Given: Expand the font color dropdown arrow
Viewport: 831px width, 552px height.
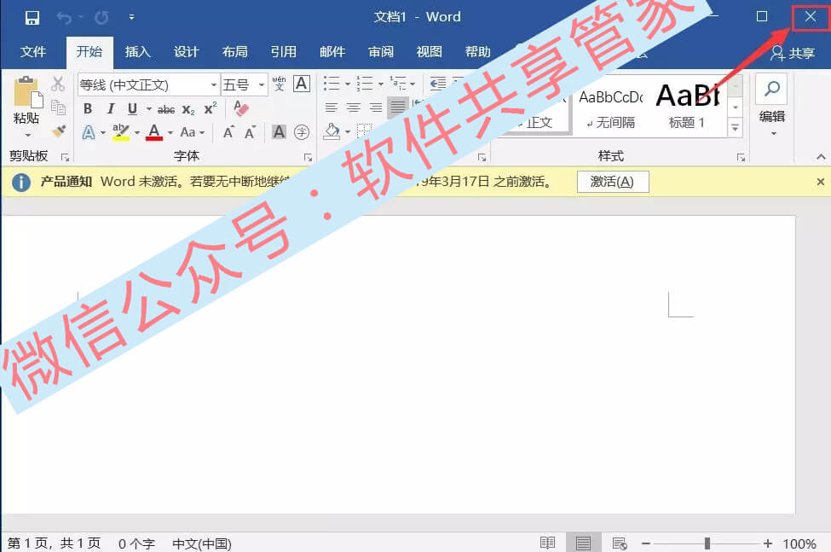Looking at the screenshot, I should coord(170,132).
